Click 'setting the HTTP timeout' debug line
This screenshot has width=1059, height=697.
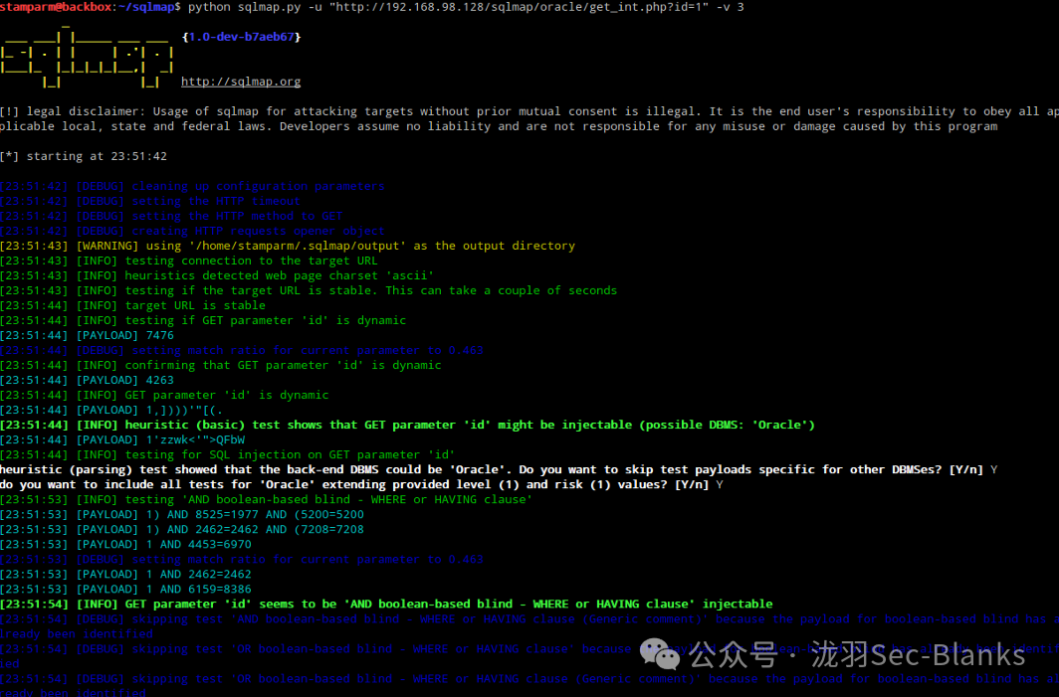[150, 201]
